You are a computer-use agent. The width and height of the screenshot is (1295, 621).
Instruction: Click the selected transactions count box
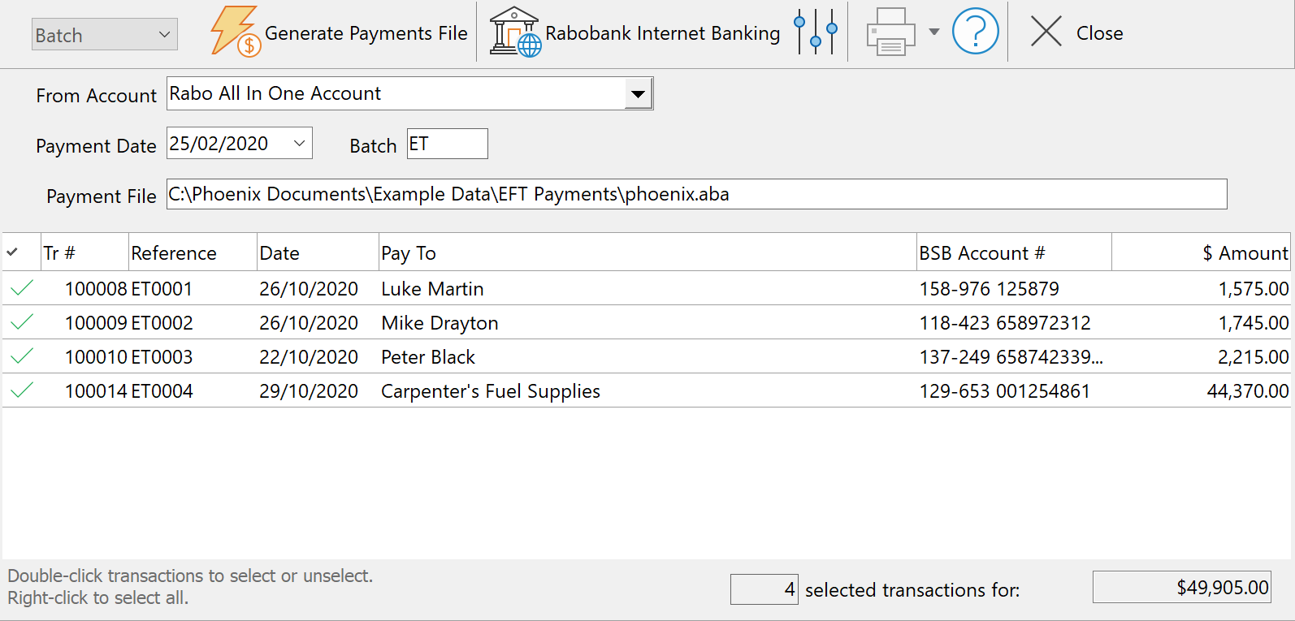coord(764,589)
